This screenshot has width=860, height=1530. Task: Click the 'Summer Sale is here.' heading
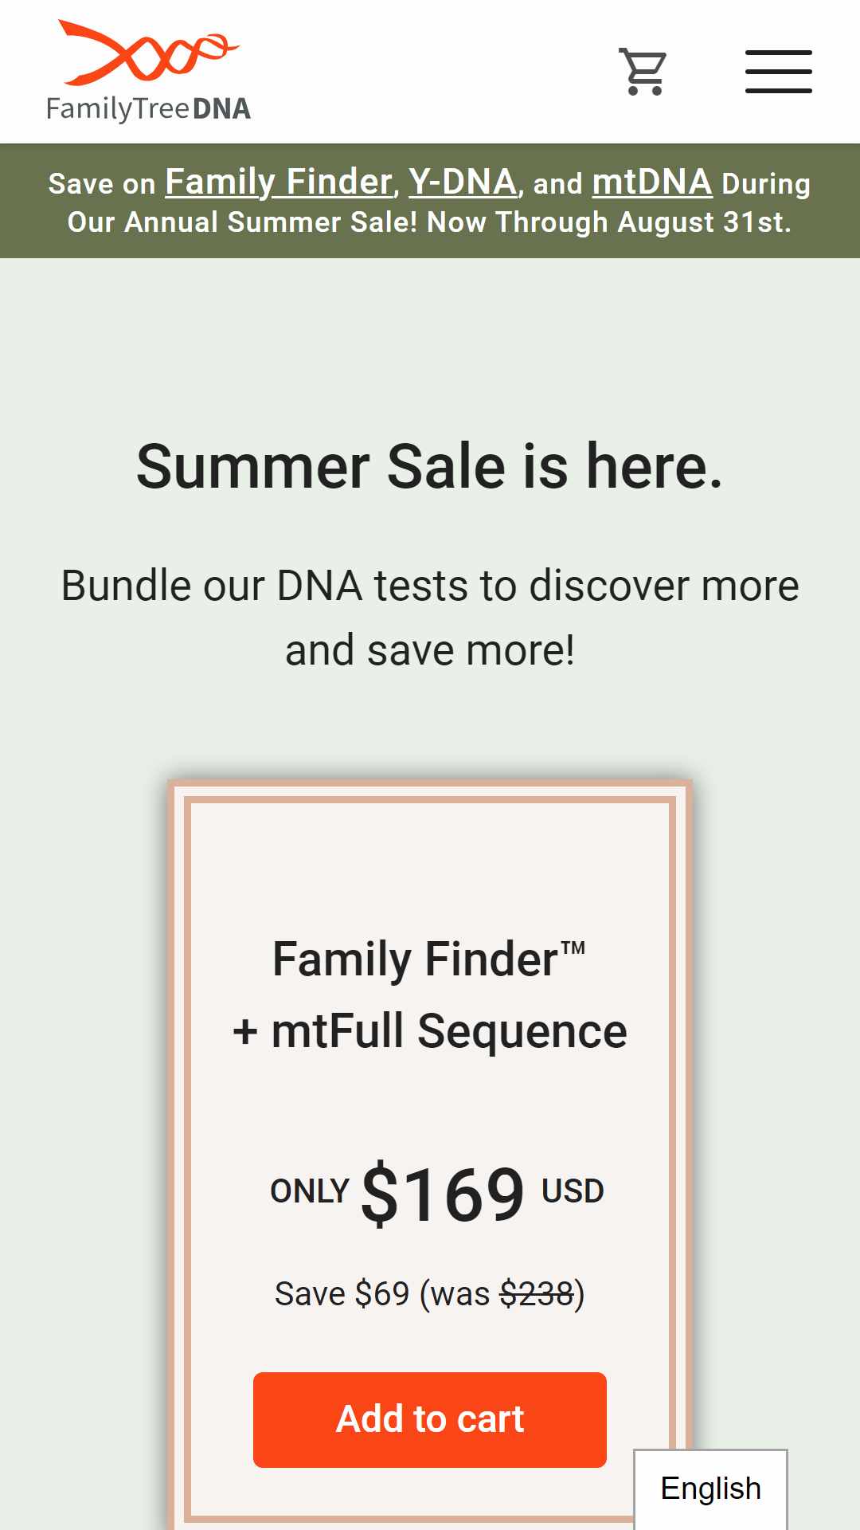click(430, 466)
